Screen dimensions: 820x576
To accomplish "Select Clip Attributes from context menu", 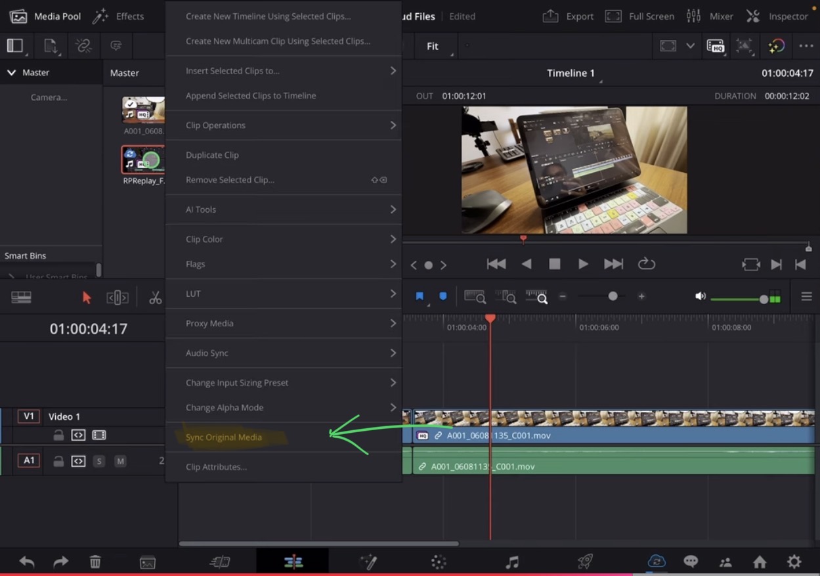I will (x=216, y=467).
